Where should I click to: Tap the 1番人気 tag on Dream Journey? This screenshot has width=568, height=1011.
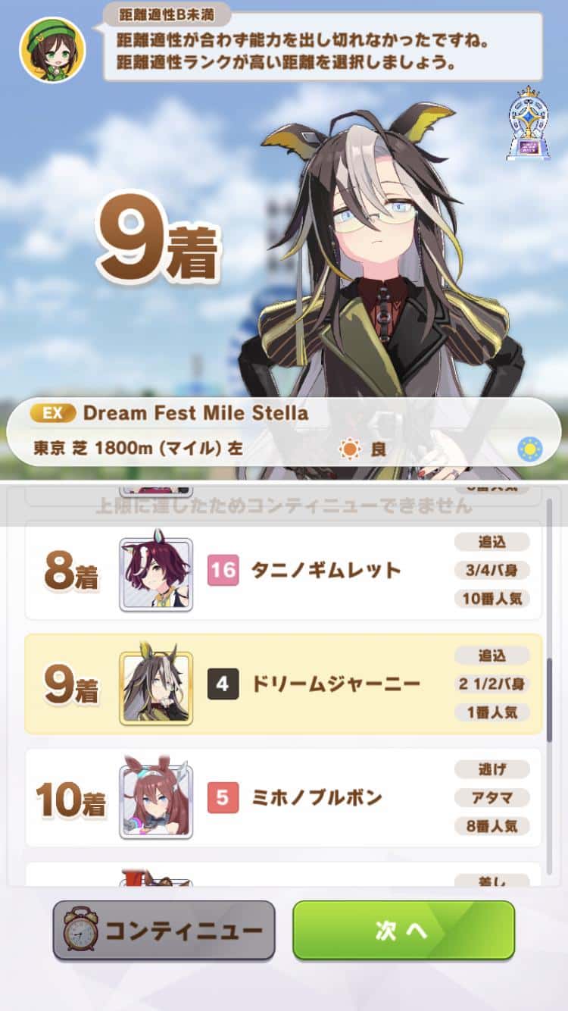click(x=492, y=712)
